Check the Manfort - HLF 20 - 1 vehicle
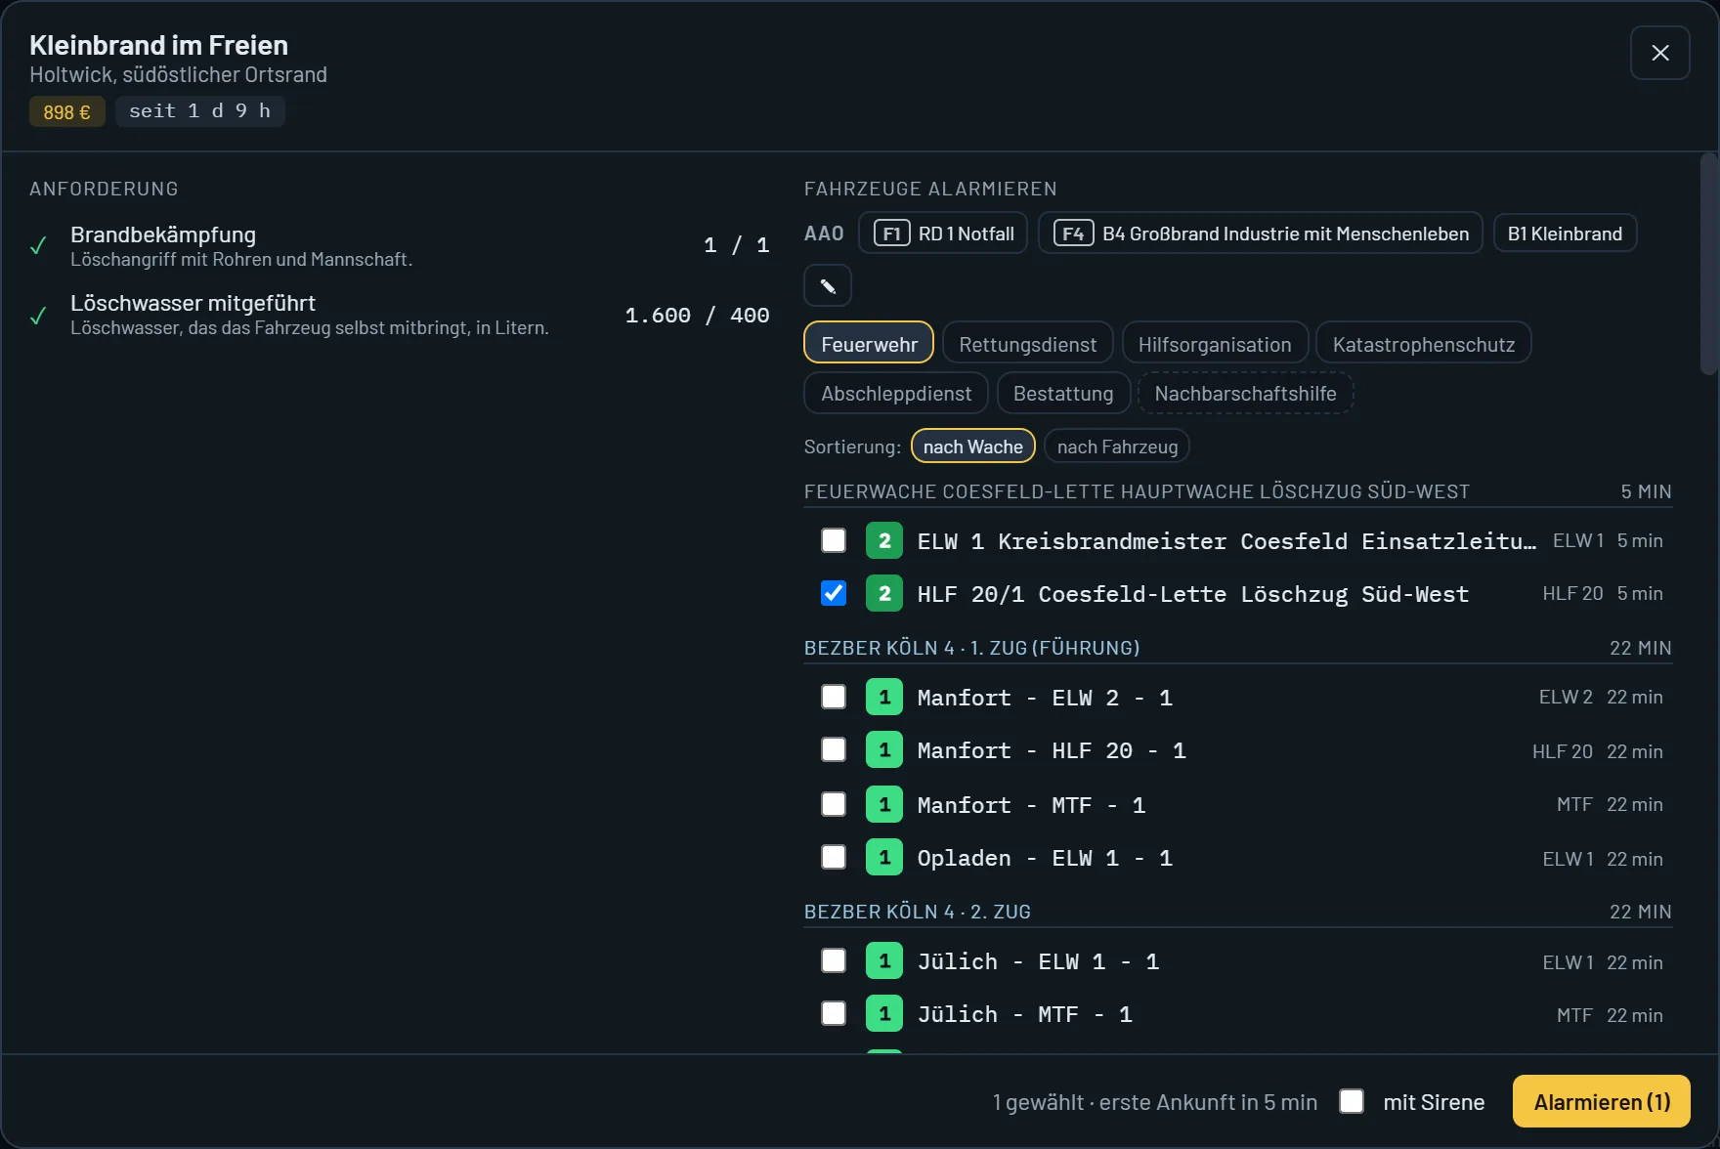The width and height of the screenshot is (1720, 1149). [x=834, y=750]
